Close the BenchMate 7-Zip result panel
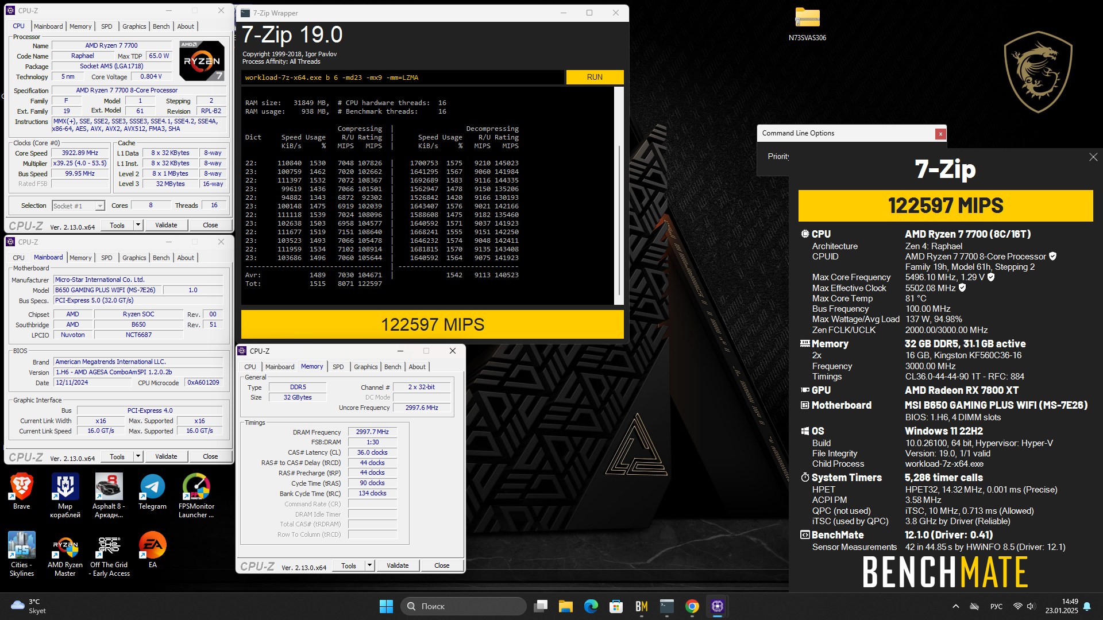1103x620 pixels. click(1093, 157)
